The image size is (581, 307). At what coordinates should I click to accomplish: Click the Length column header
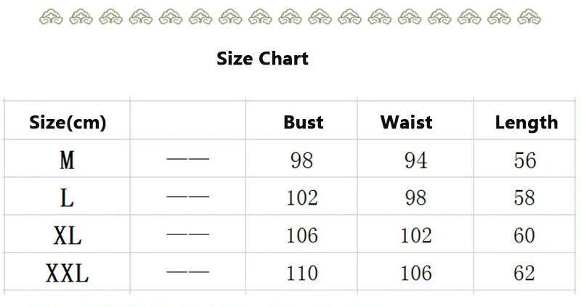(x=526, y=123)
